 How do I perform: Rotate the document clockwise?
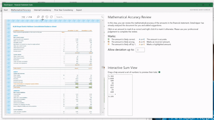[x=51, y=17]
